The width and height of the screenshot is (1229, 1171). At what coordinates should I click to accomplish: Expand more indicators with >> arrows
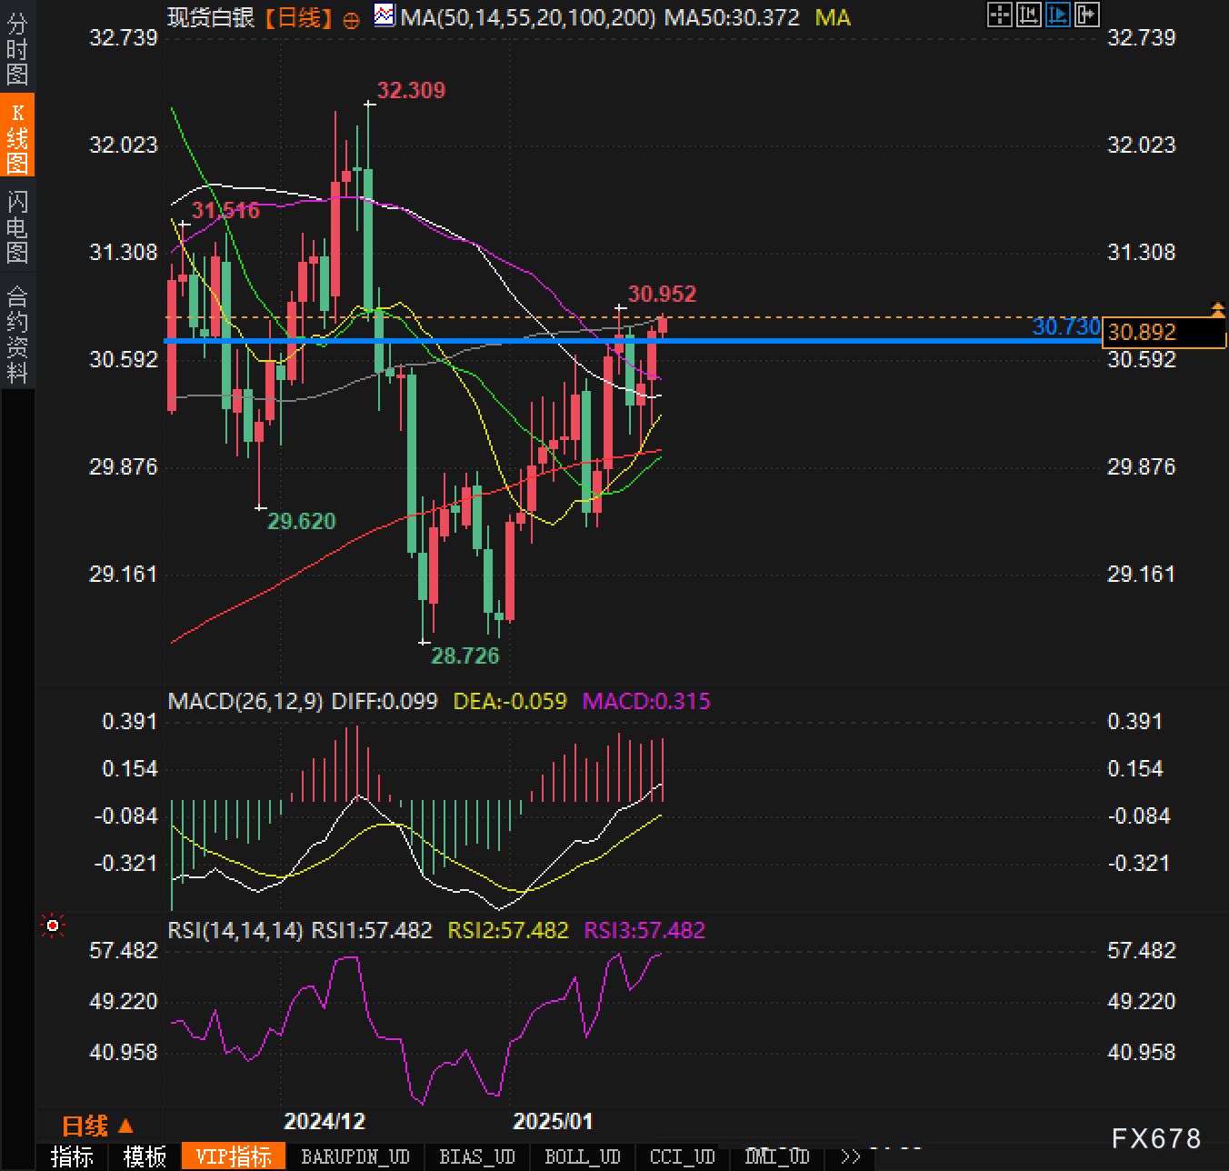pos(850,1156)
